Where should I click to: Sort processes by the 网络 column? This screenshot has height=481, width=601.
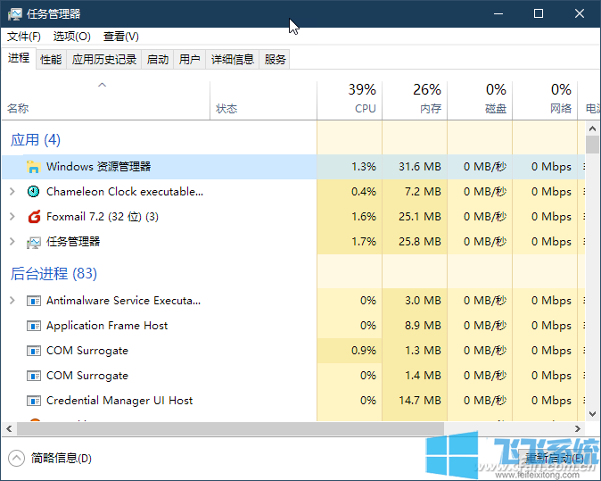tap(545, 100)
